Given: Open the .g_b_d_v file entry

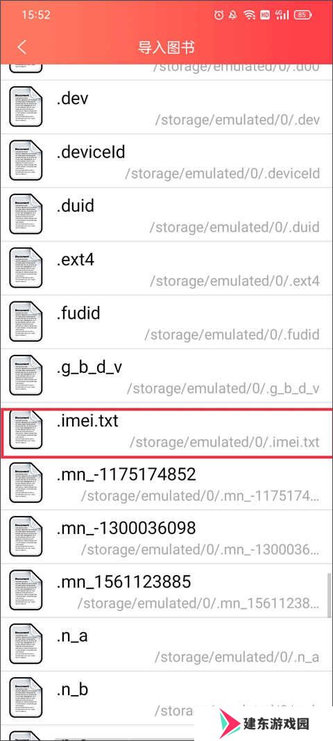Looking at the screenshot, I should pos(166,376).
